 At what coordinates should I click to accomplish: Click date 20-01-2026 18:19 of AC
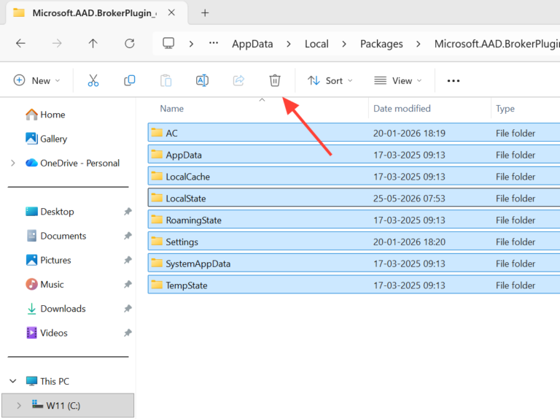pyautogui.click(x=409, y=133)
